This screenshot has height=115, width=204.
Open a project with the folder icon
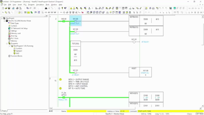[6, 8]
